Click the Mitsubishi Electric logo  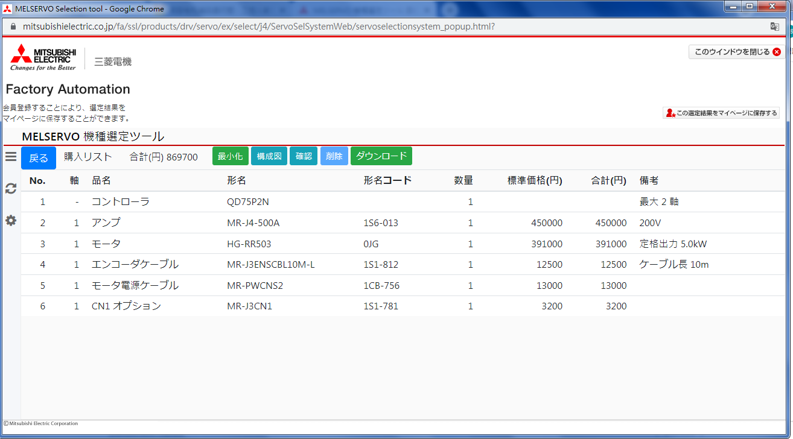coord(43,57)
